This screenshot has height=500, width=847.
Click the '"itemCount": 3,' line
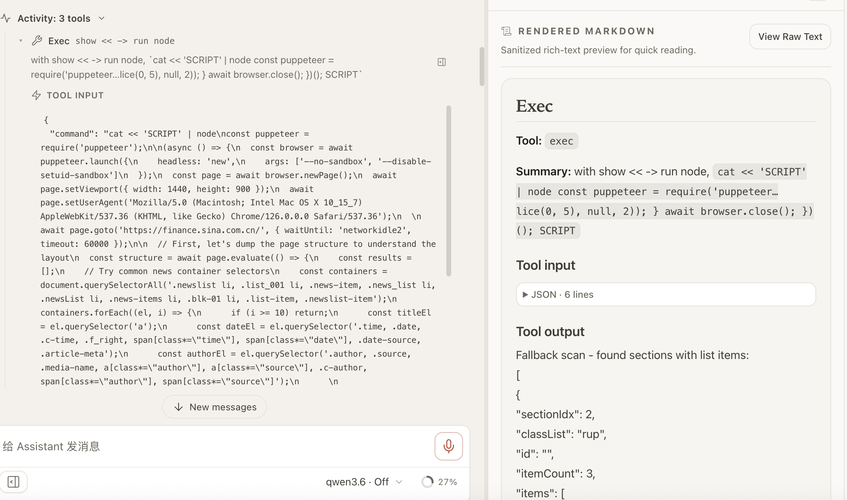pyautogui.click(x=556, y=474)
